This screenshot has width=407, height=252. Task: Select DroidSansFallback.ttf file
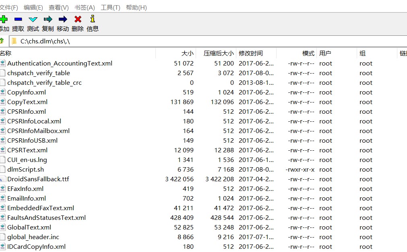(38, 179)
